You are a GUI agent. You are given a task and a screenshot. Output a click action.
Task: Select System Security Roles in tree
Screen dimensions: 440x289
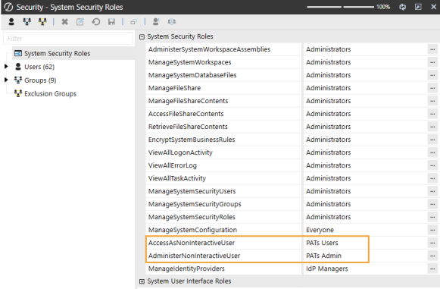point(58,53)
